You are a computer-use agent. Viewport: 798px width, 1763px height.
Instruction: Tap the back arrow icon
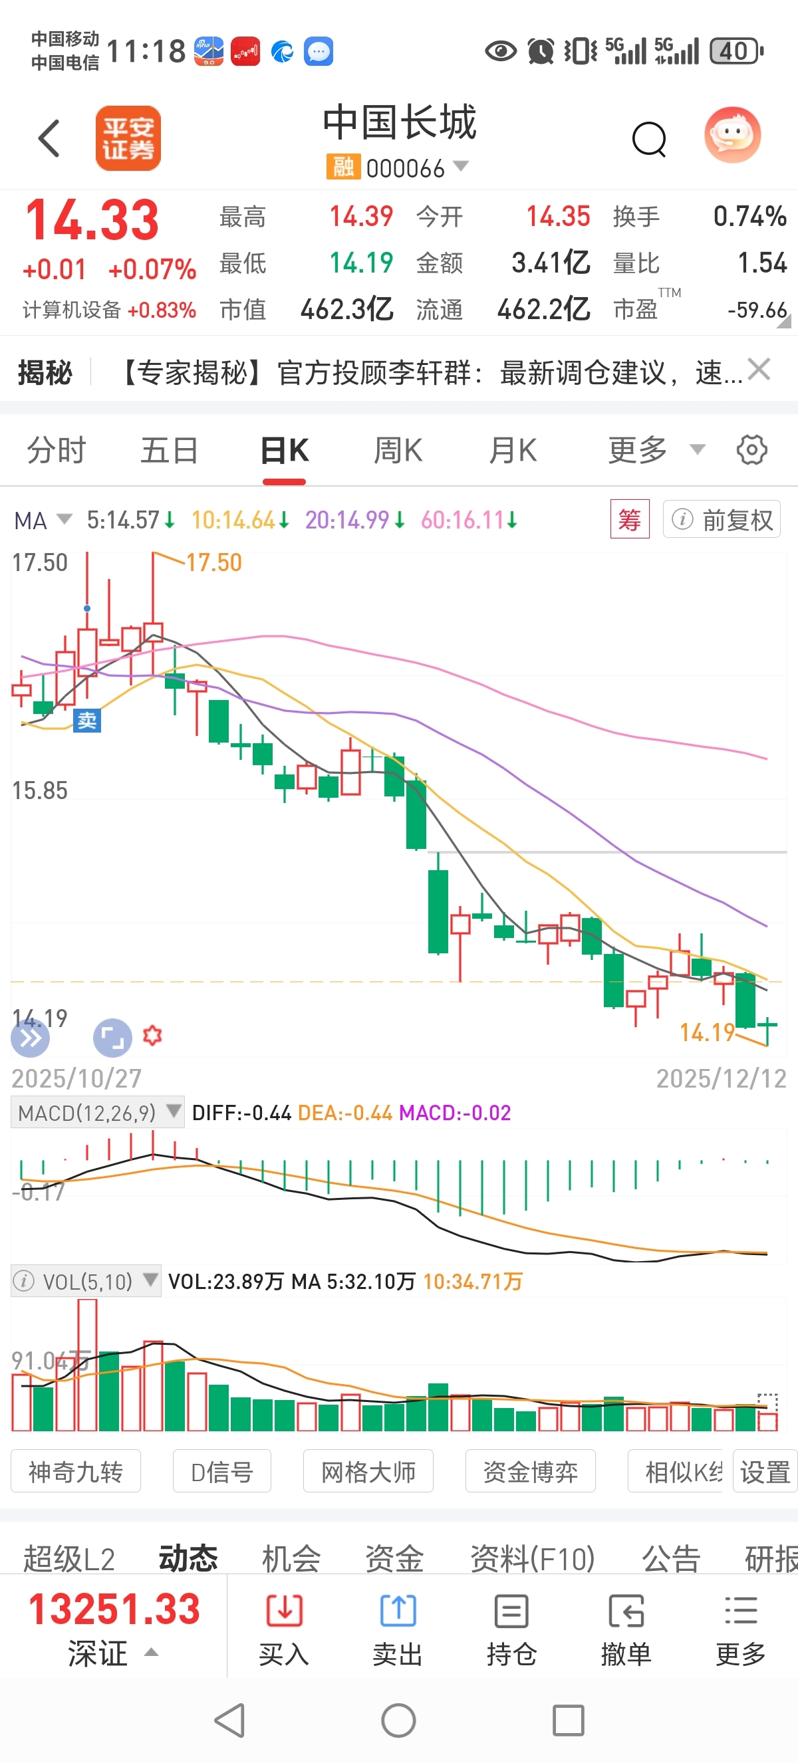coord(49,138)
